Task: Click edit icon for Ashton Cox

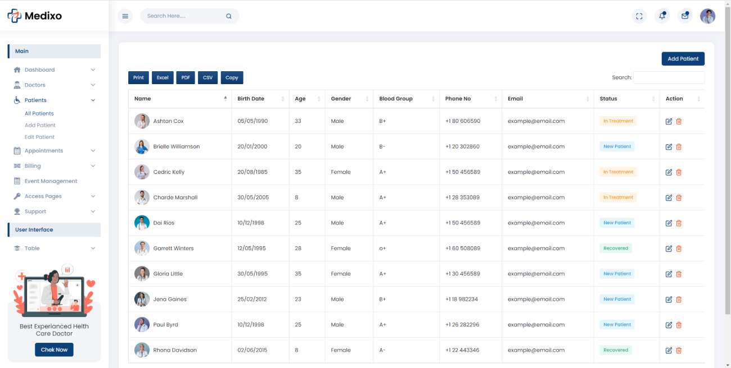Action: 669,121
